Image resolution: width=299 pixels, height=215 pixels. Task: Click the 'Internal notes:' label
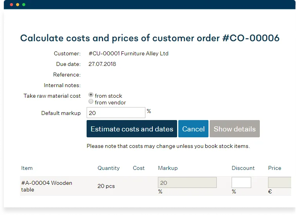click(62, 85)
